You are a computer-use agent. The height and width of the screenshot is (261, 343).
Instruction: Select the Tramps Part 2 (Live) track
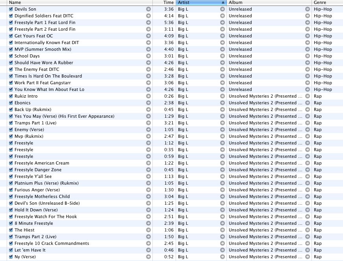coord(35,237)
